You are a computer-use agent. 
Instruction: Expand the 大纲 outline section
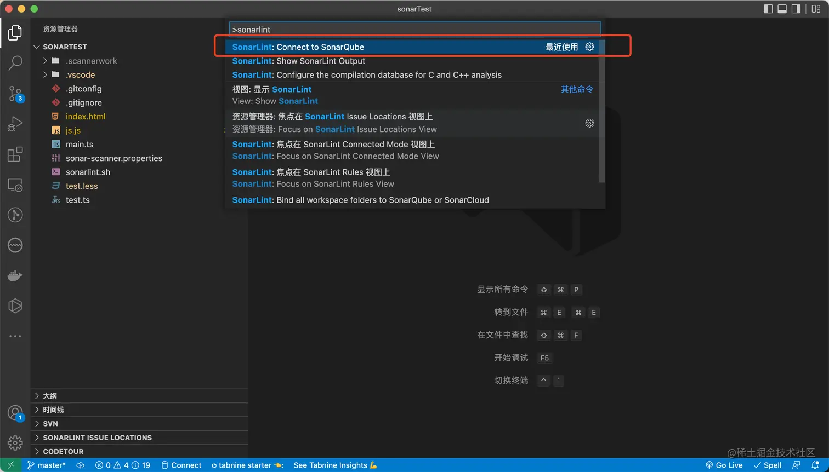click(x=139, y=396)
